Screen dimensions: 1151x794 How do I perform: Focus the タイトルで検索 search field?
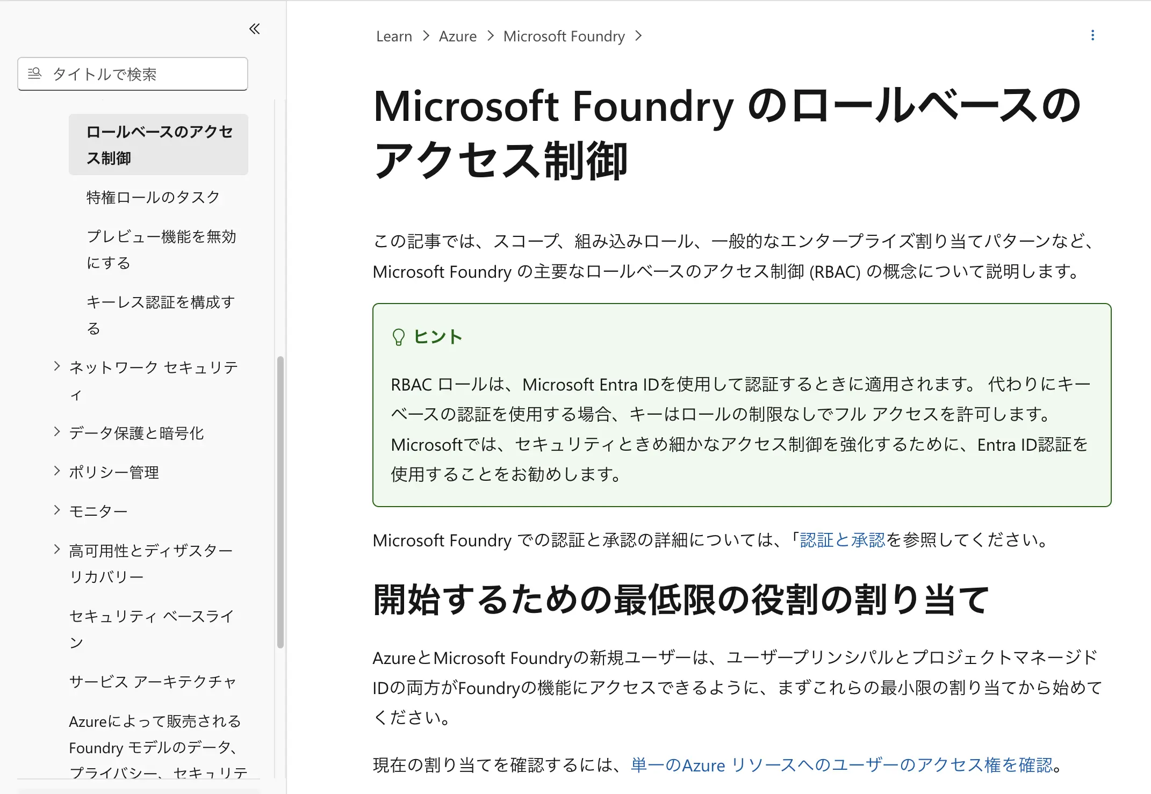pos(133,74)
